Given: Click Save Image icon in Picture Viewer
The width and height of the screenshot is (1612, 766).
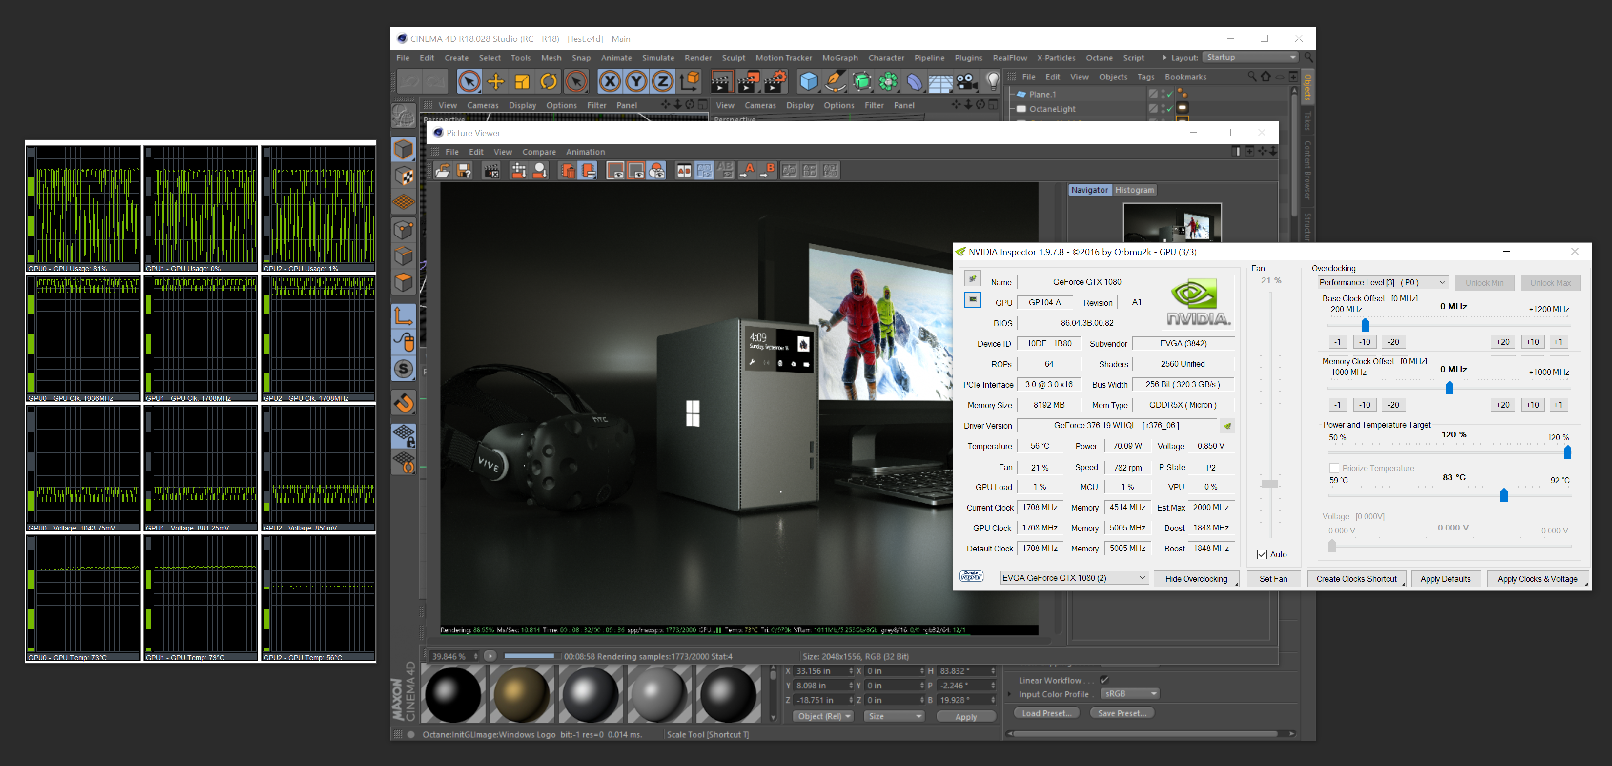Looking at the screenshot, I should point(464,171).
